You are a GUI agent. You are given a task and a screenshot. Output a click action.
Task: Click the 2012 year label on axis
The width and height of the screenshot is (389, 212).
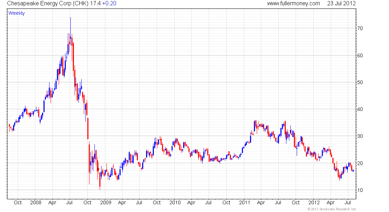[314, 202]
